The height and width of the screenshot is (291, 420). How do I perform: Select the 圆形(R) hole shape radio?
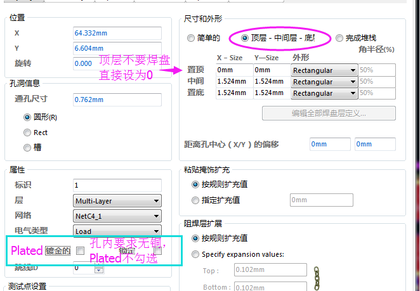(27, 117)
